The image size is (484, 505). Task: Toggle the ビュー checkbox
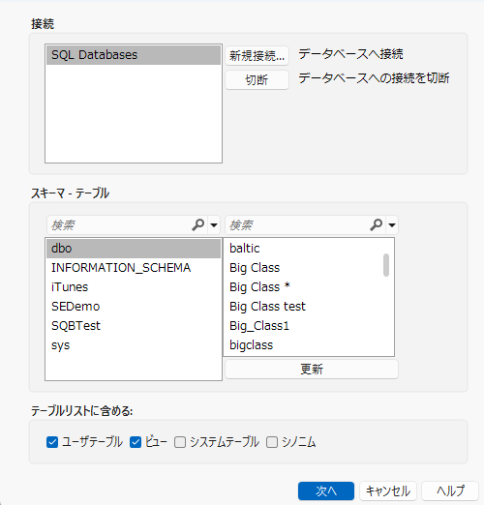pos(136,442)
